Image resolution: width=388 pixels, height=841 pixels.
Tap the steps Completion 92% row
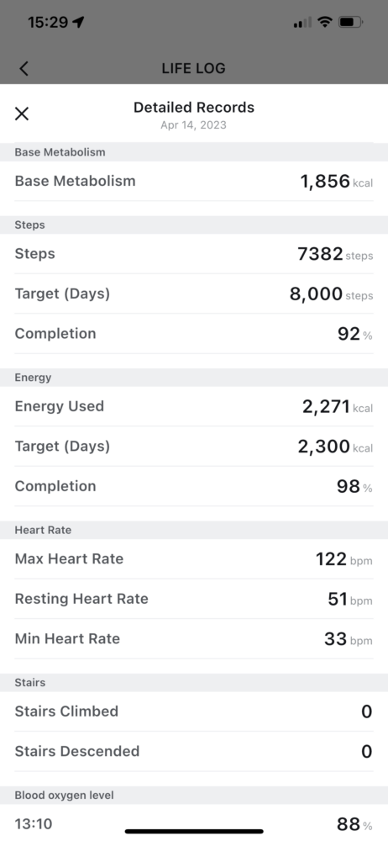point(194,334)
